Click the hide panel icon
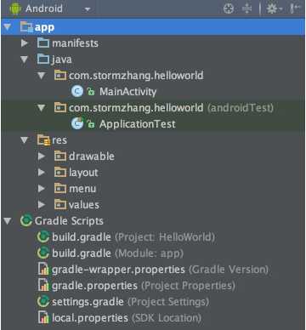The height and width of the screenshot is (330, 306). coord(294,9)
